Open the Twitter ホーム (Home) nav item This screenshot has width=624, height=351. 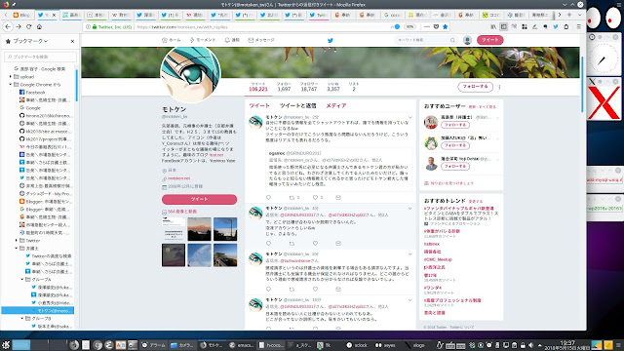(172, 40)
